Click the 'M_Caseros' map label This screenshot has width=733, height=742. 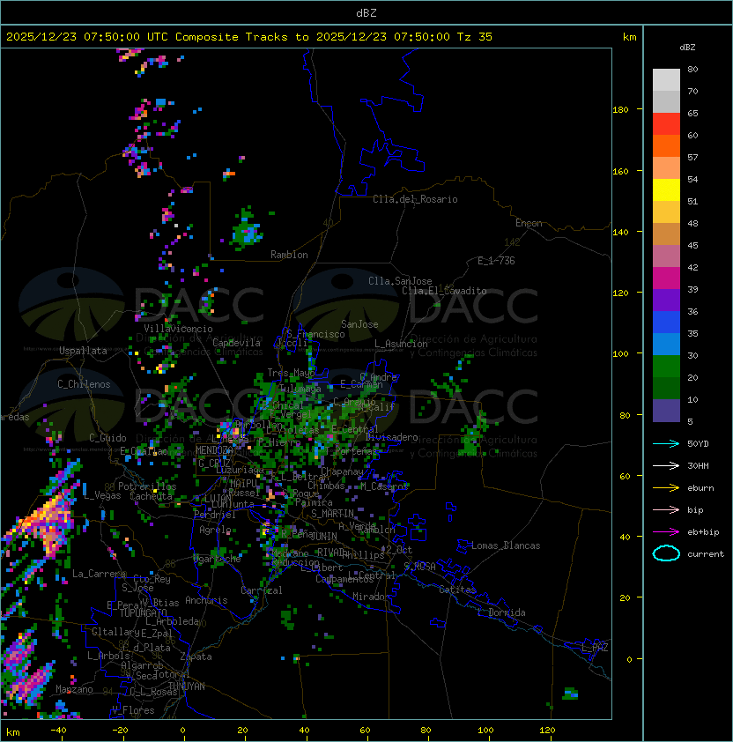click(x=384, y=486)
